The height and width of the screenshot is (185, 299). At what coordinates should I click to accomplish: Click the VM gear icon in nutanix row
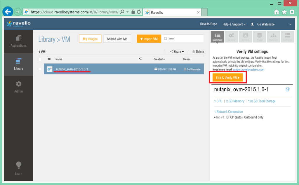click(49, 69)
